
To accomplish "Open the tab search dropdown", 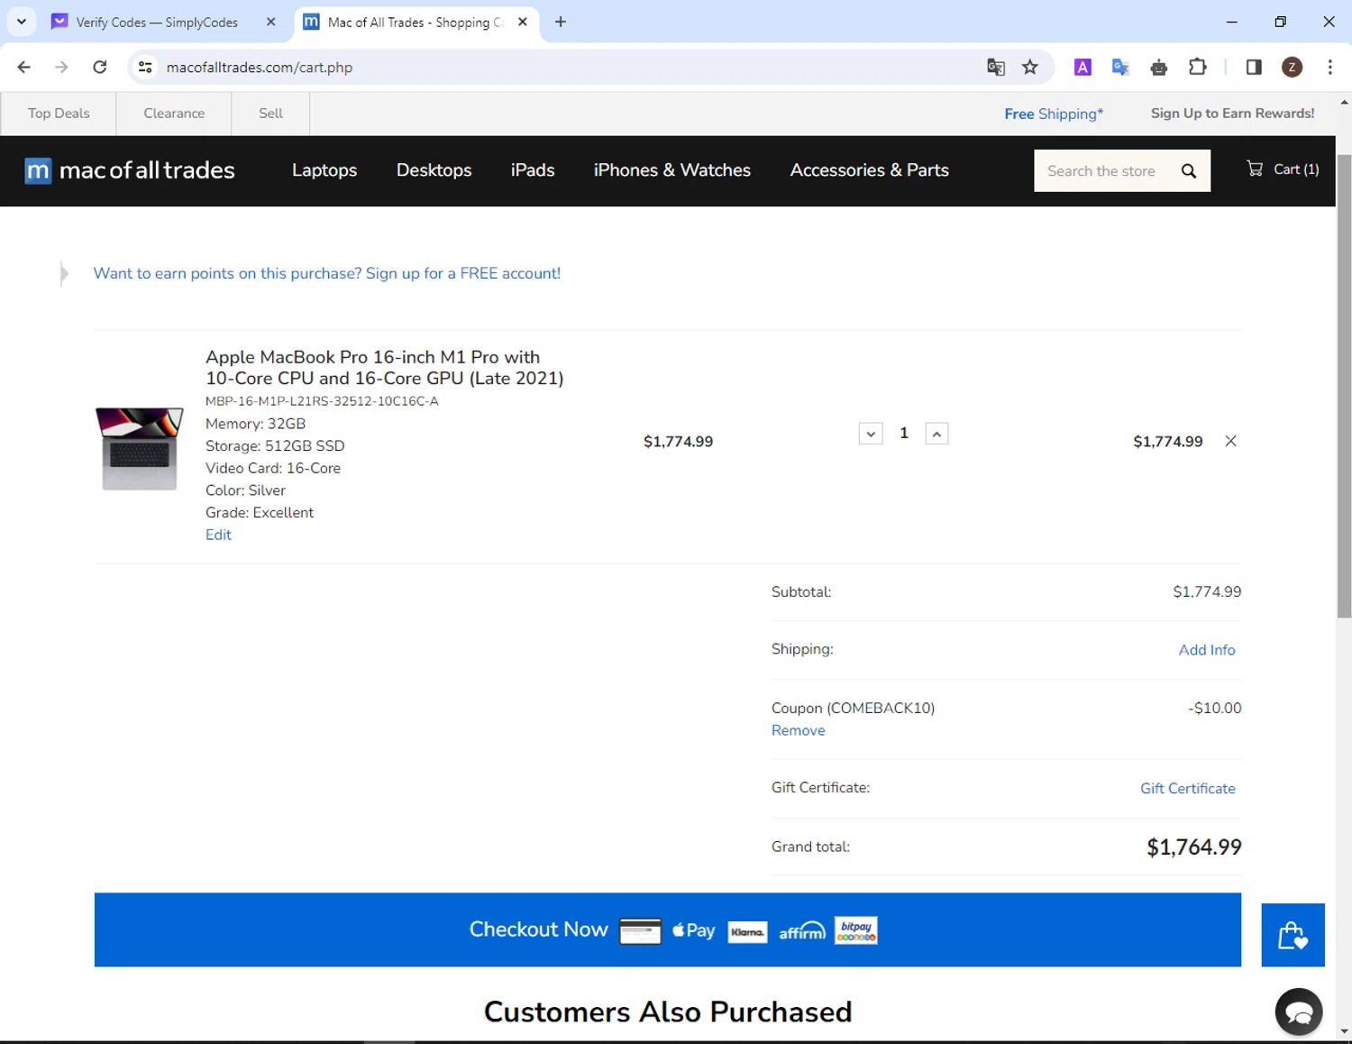I will (22, 22).
